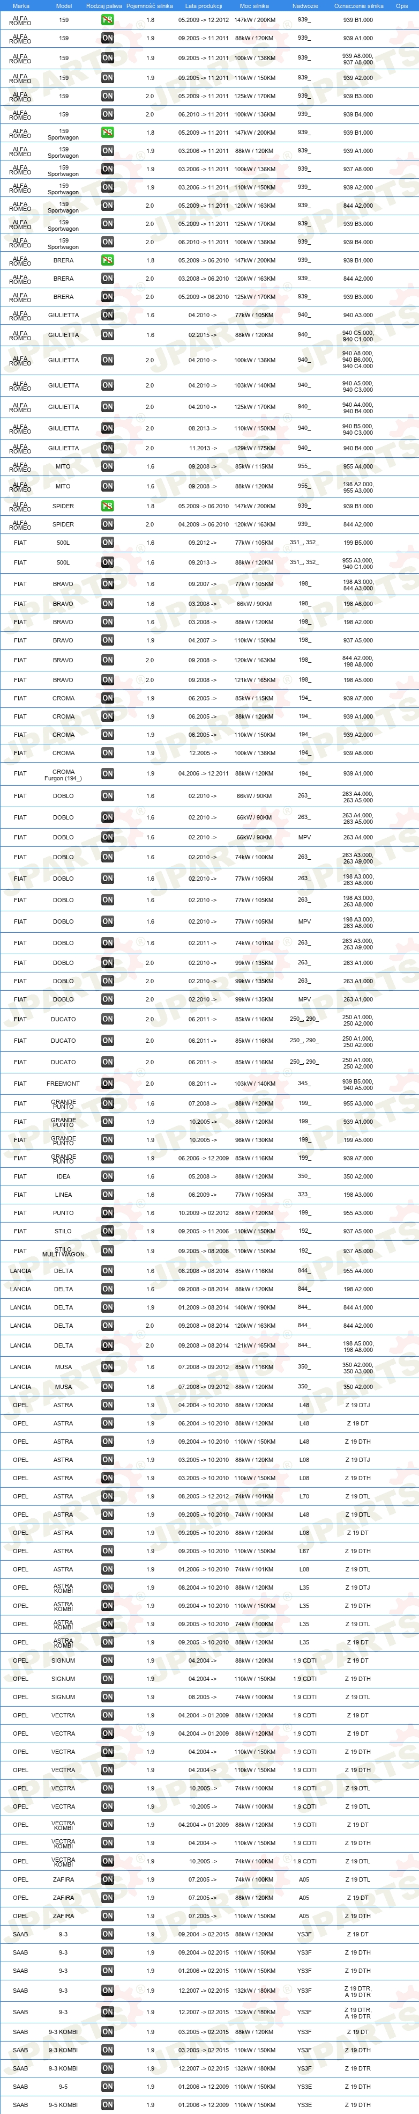Click engine code 199 A5.000
The image size is (419, 2114).
(x=358, y=1140)
